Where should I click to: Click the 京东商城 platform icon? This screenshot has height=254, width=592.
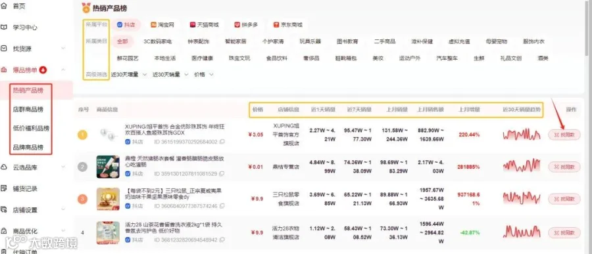[276, 25]
